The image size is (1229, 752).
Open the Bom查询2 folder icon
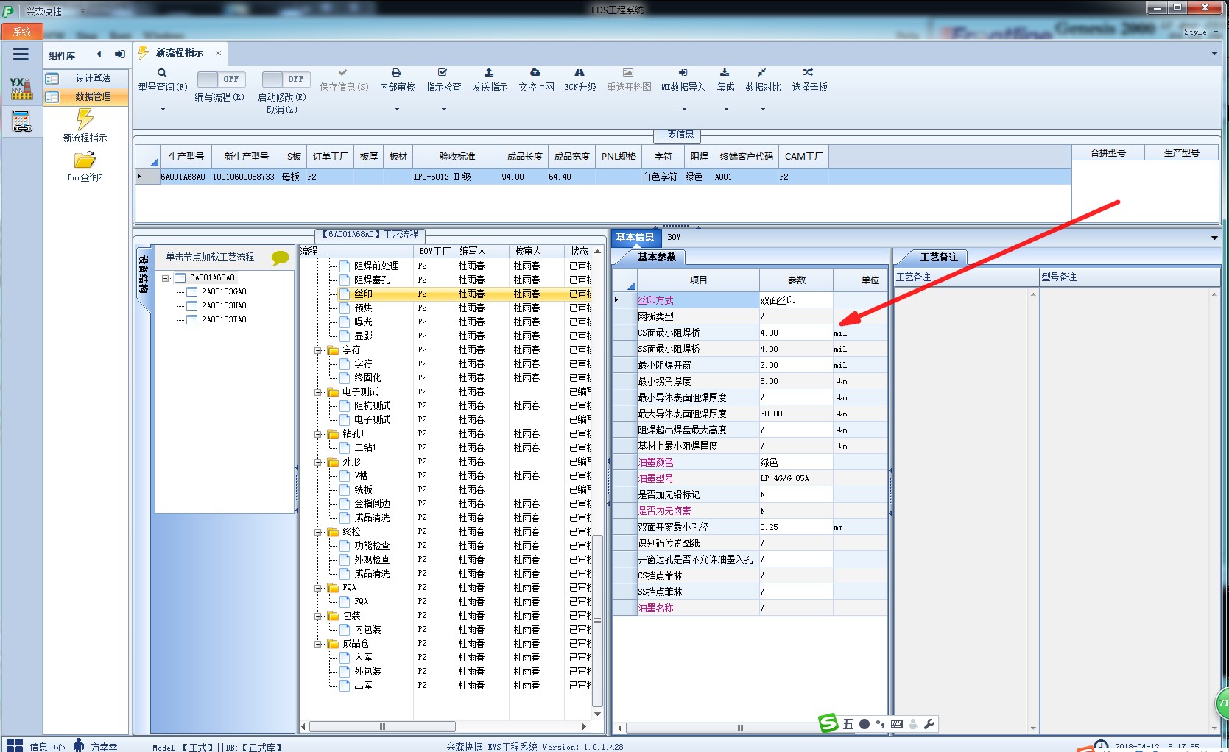(x=85, y=160)
